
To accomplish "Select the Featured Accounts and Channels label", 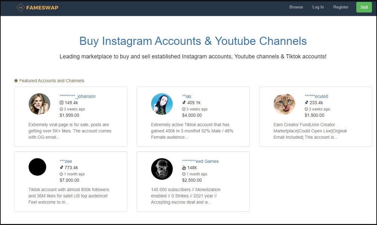I will point(52,81).
